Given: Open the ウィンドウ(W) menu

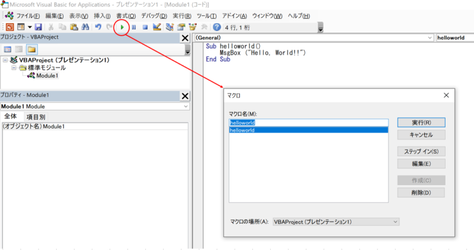Looking at the screenshot, I should point(267,16).
